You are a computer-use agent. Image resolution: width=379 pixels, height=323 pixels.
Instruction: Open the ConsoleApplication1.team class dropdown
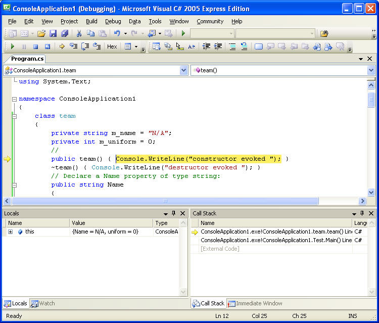click(x=183, y=70)
